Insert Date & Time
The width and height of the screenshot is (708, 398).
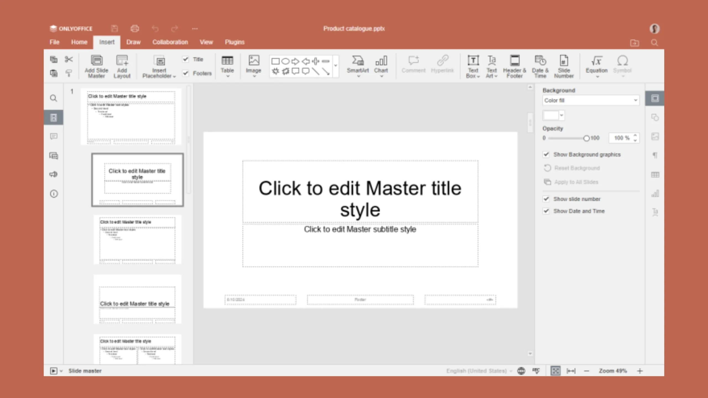click(x=540, y=66)
